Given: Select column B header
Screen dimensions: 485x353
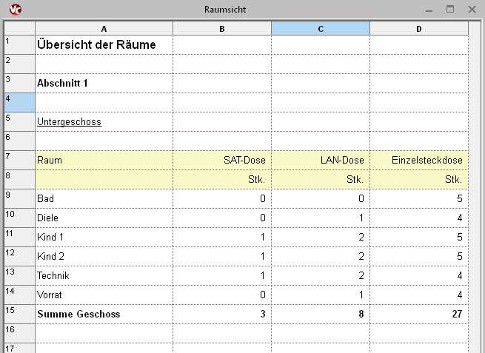Looking at the screenshot, I should 222,28.
